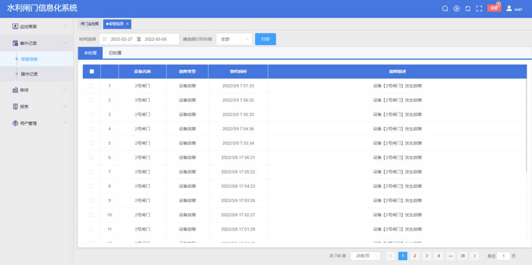Open the root1 user avatar icon
Image resolution: width=532 pixels, height=265 pixels.
[509, 9]
